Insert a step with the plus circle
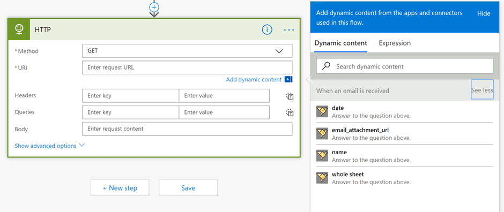504x212 pixels. (154, 7)
